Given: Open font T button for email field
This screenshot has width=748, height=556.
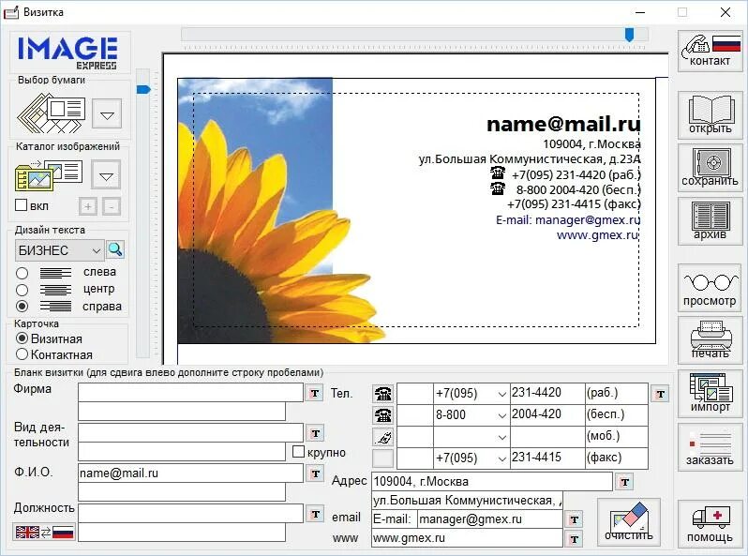Looking at the screenshot, I should [574, 519].
